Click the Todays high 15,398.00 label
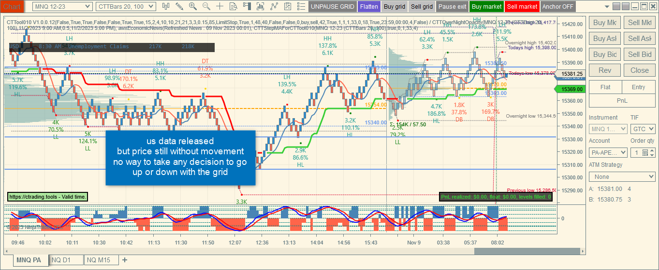The height and width of the screenshot is (270, 659). pos(531,47)
